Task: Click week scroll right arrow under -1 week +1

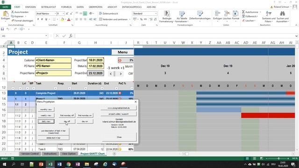Action: click(x=121, y=74)
